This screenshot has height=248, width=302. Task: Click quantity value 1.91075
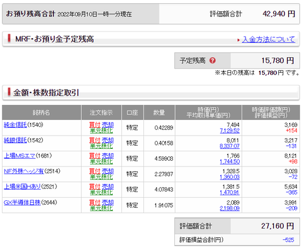pyautogui.click(x=164, y=205)
